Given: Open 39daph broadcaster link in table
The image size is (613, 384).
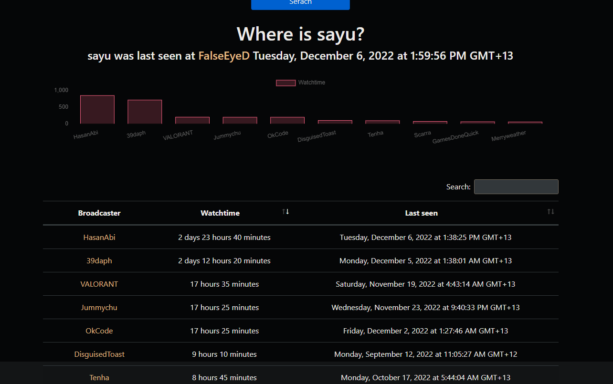Looking at the screenshot, I should point(99,260).
